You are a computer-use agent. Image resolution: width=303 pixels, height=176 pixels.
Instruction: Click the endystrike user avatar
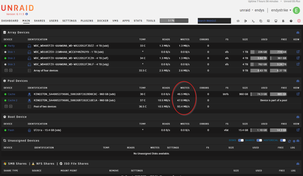(296, 10)
